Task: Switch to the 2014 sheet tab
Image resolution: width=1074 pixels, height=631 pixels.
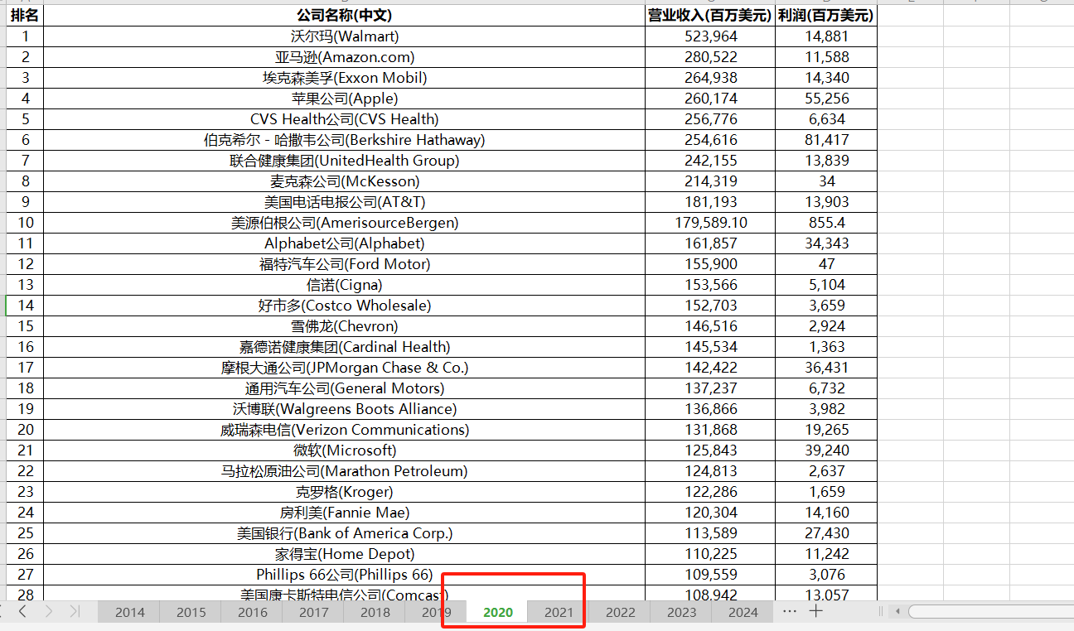Action: (x=129, y=612)
